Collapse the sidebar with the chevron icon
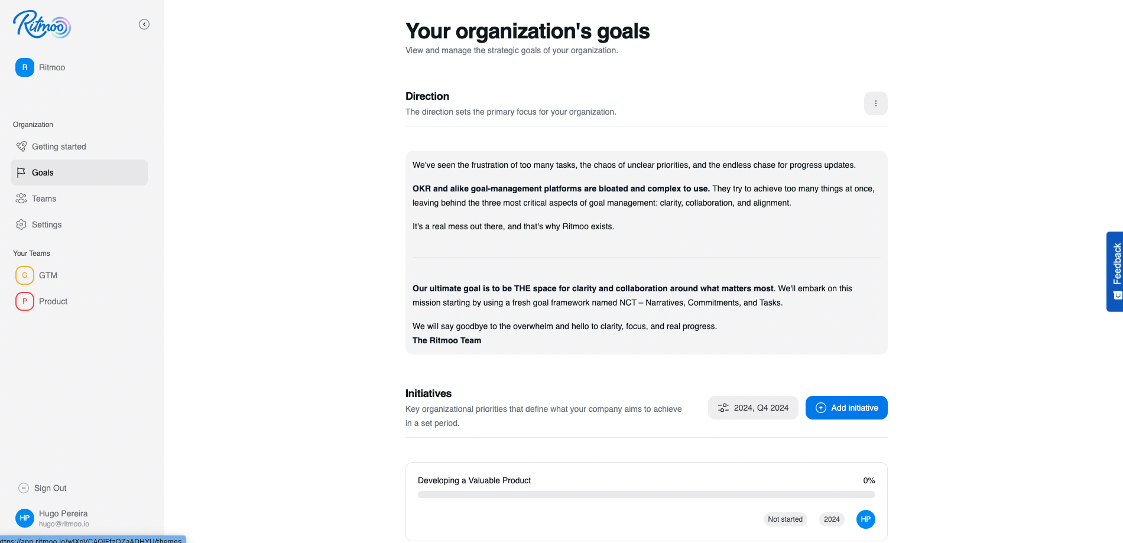The width and height of the screenshot is (1123, 543). coord(144,24)
